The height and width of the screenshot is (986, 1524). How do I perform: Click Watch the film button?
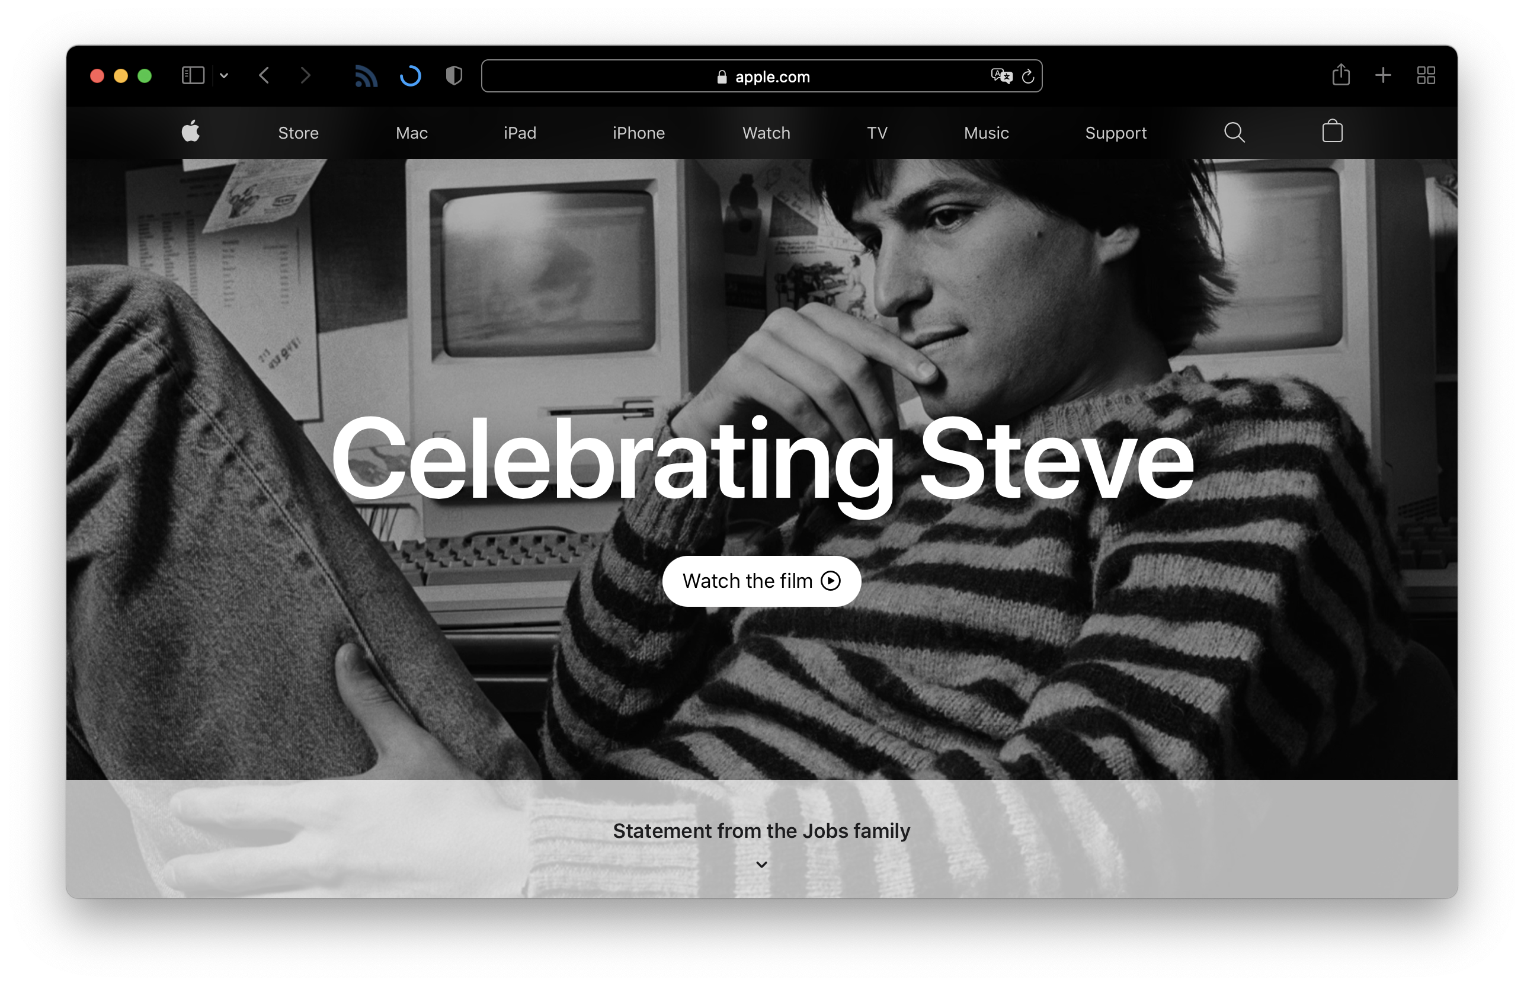pyautogui.click(x=761, y=581)
